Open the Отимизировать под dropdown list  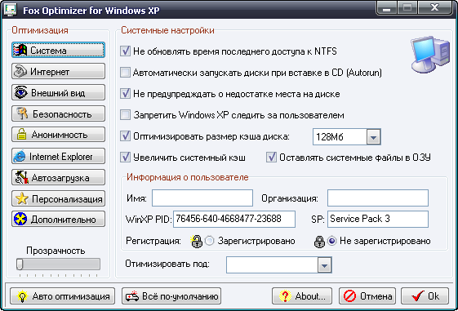[324, 264]
